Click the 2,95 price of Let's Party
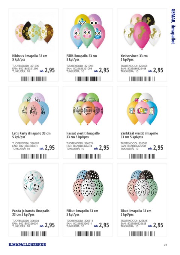The height and width of the screenshot is (255, 180). pyautogui.click(x=50, y=148)
